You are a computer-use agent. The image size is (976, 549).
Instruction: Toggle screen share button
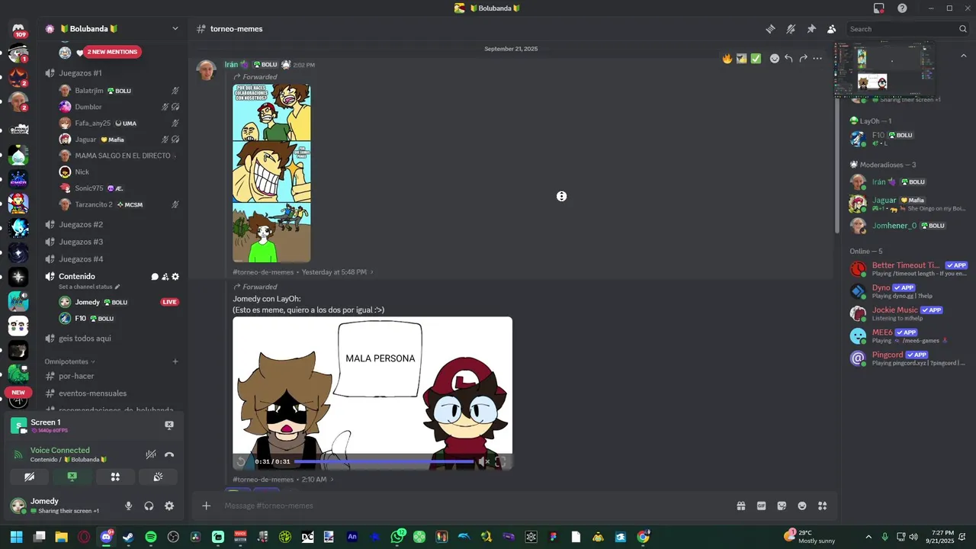point(72,477)
